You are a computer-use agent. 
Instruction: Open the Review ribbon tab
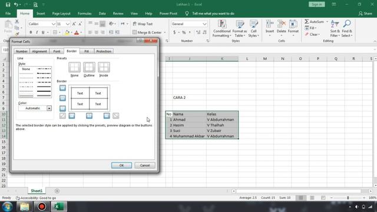pyautogui.click(x=118, y=14)
